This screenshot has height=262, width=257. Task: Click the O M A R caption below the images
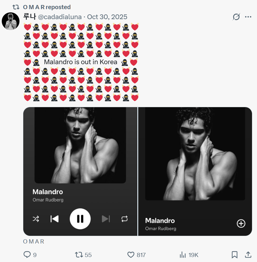point(34,242)
